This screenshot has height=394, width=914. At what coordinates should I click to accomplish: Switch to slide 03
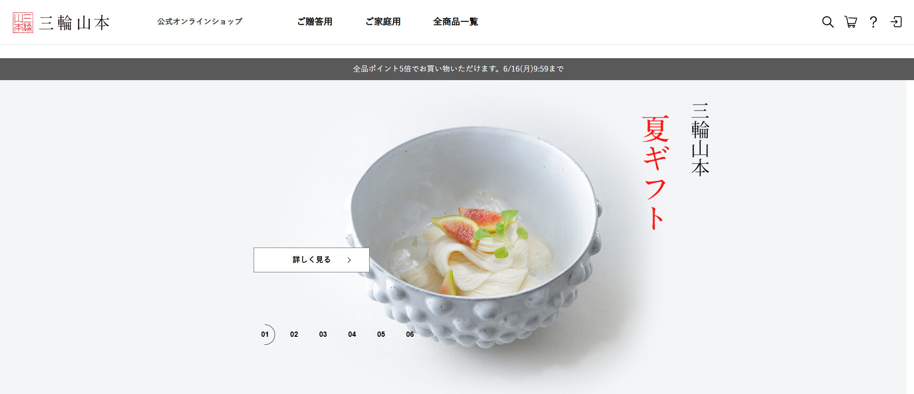click(323, 334)
